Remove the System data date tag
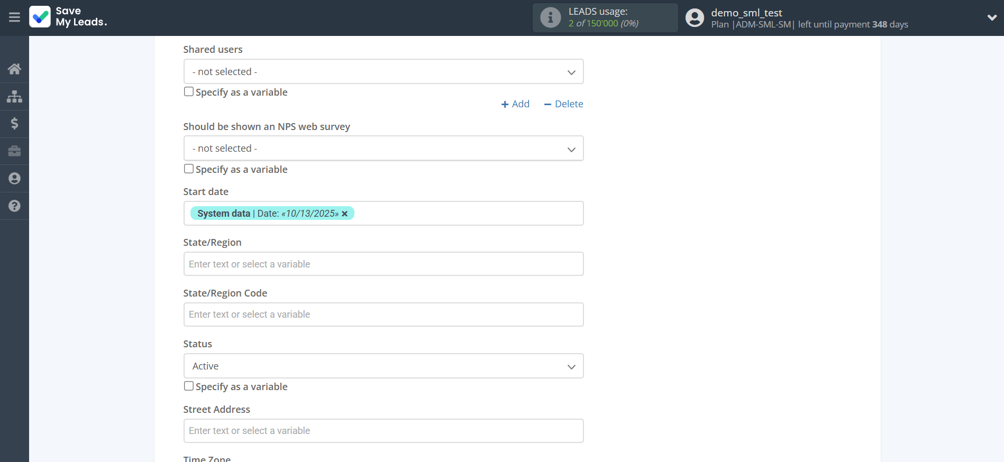The image size is (1004, 462). (345, 214)
